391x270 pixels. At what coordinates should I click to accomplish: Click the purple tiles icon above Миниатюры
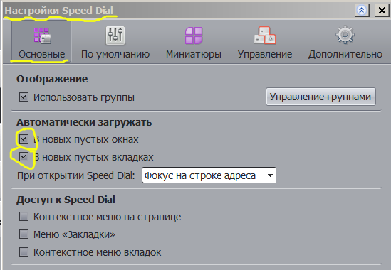pos(194,36)
